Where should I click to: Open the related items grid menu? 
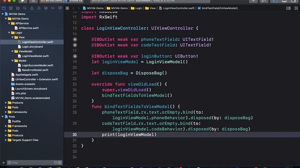tap(67, 8)
